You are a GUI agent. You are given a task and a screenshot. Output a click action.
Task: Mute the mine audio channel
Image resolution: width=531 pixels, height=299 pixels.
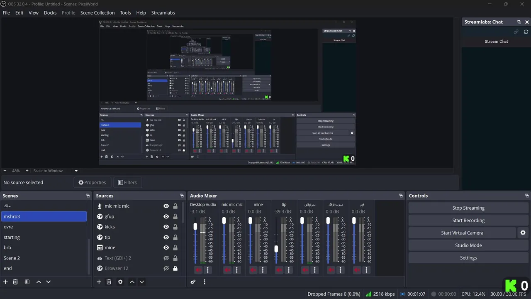point(253,270)
